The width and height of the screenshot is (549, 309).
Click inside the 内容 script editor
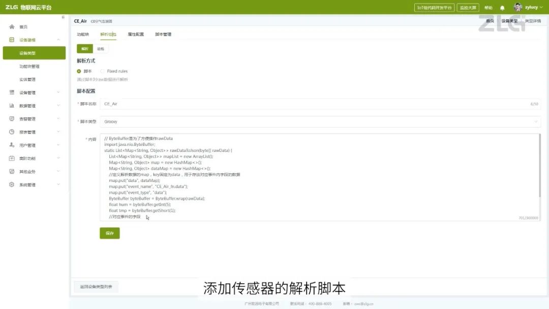click(320, 177)
